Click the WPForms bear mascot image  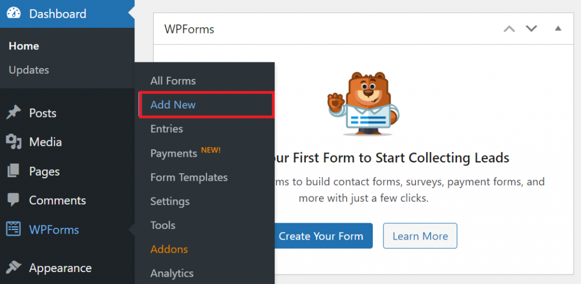pyautogui.click(x=363, y=103)
